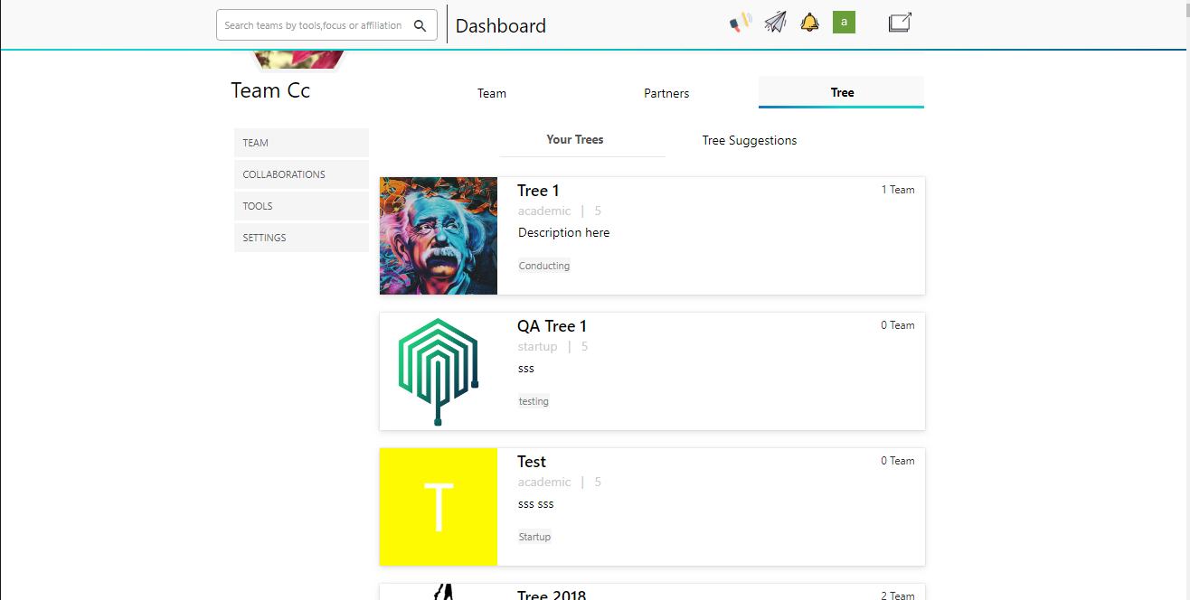Click the megaphone announcements icon
This screenshot has height=600, width=1190.
point(740,23)
